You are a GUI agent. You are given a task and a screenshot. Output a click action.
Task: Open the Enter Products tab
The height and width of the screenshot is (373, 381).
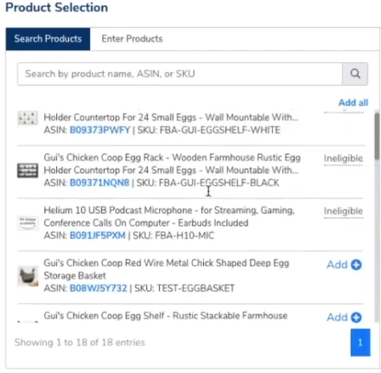click(132, 39)
